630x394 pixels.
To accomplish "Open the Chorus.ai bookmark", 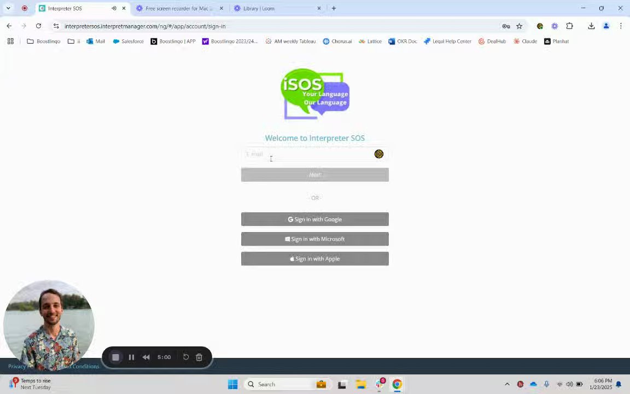I will (337, 41).
